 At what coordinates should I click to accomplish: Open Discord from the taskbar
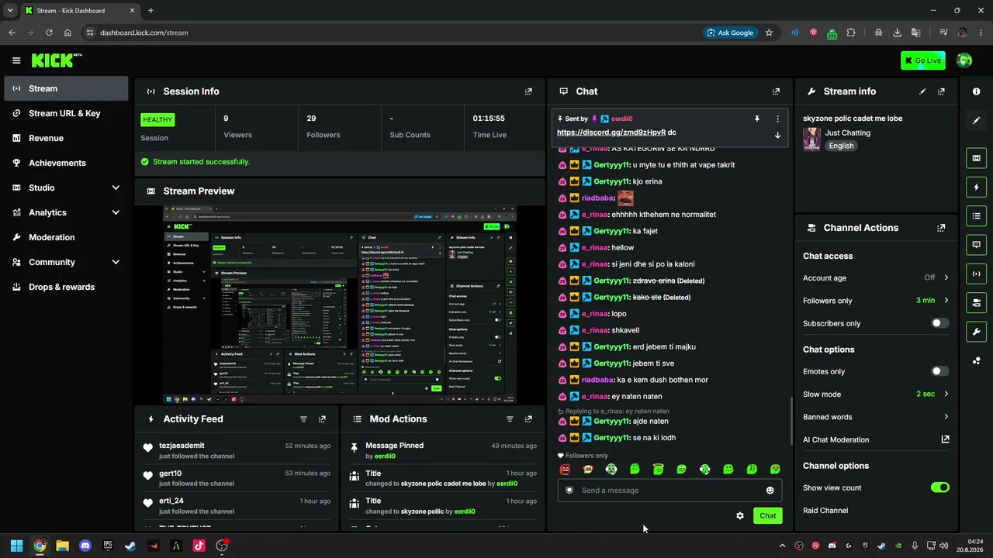(x=85, y=546)
